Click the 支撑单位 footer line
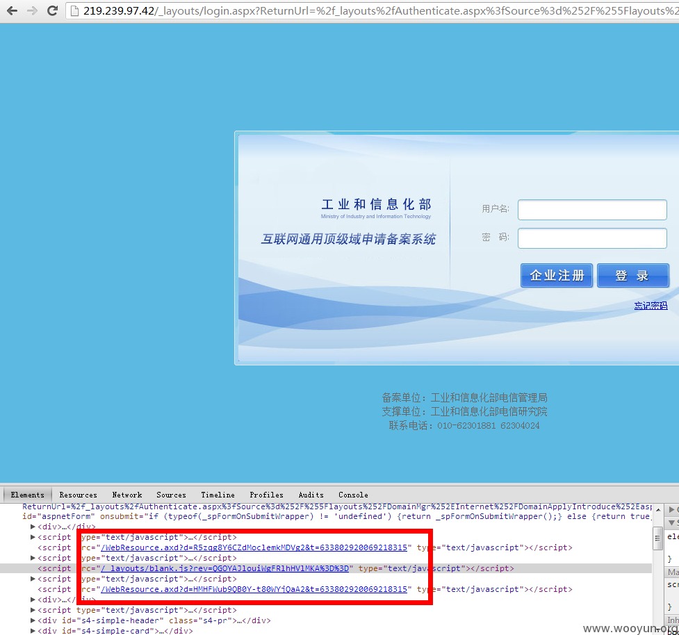679x635 pixels. pyautogui.click(x=464, y=411)
